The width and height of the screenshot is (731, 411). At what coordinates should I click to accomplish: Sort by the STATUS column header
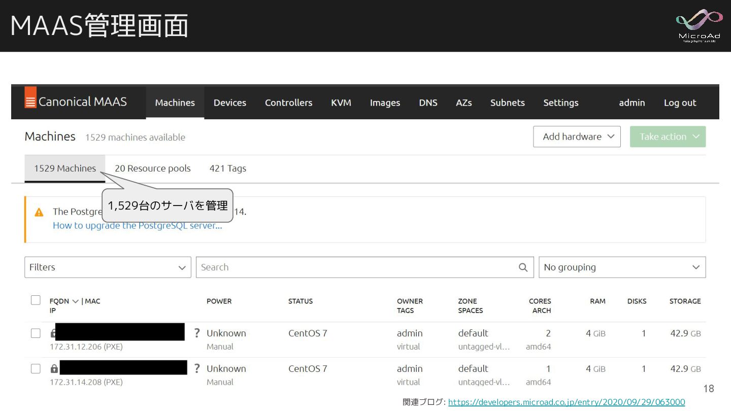point(301,301)
